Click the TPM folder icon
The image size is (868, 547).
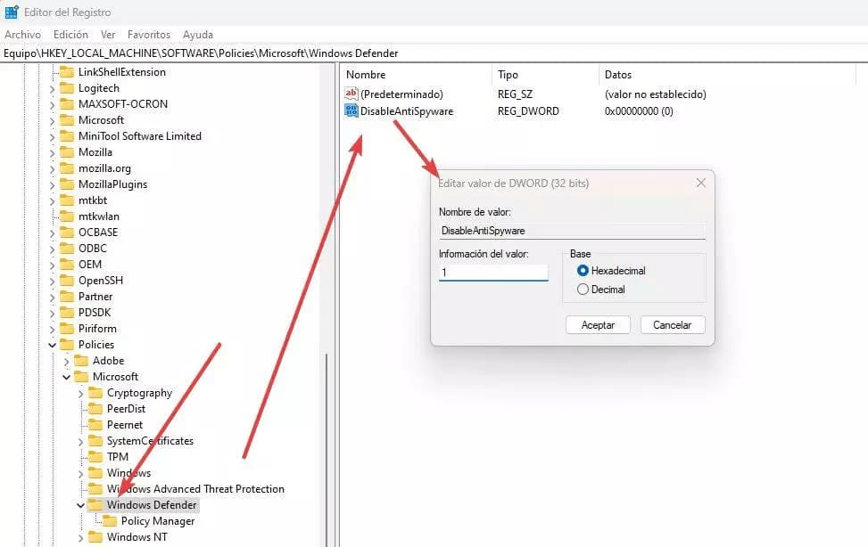click(x=95, y=457)
